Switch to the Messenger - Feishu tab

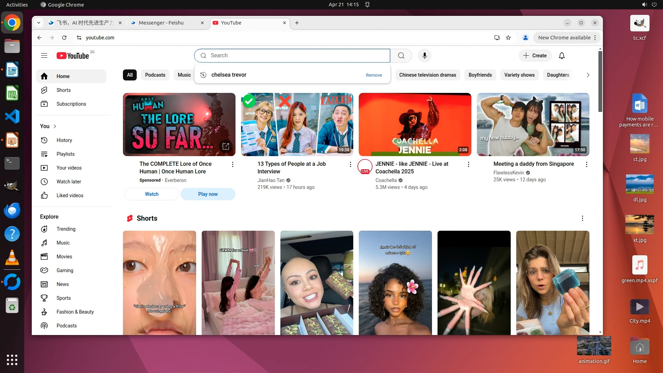(161, 23)
